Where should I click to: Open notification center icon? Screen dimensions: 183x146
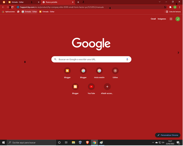[x=178, y=143]
